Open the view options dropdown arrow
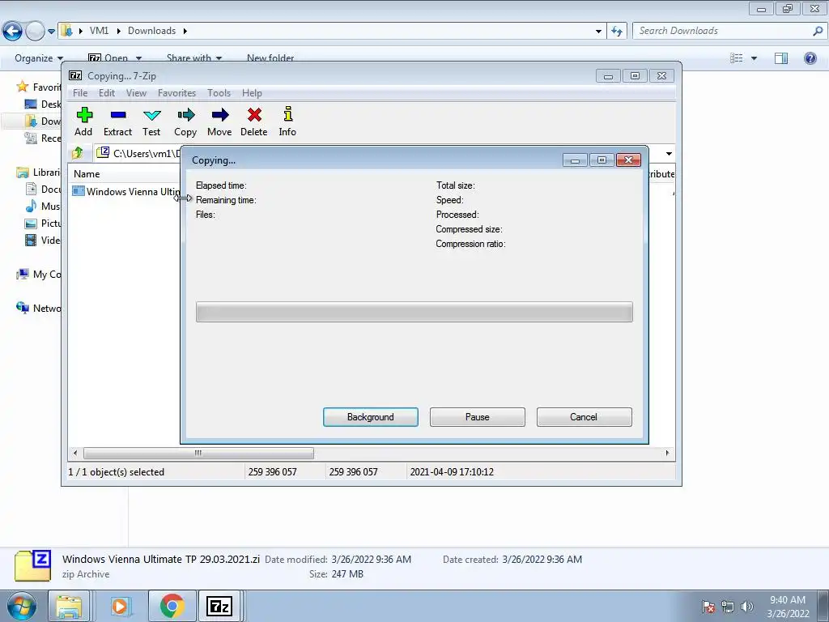This screenshot has width=829, height=622. tap(754, 58)
